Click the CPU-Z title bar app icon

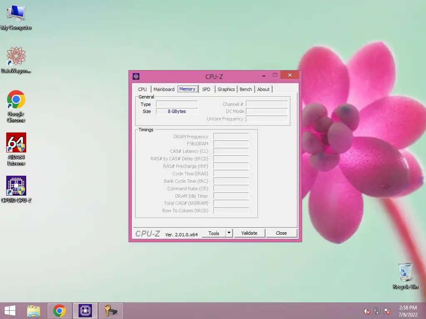[x=136, y=76]
